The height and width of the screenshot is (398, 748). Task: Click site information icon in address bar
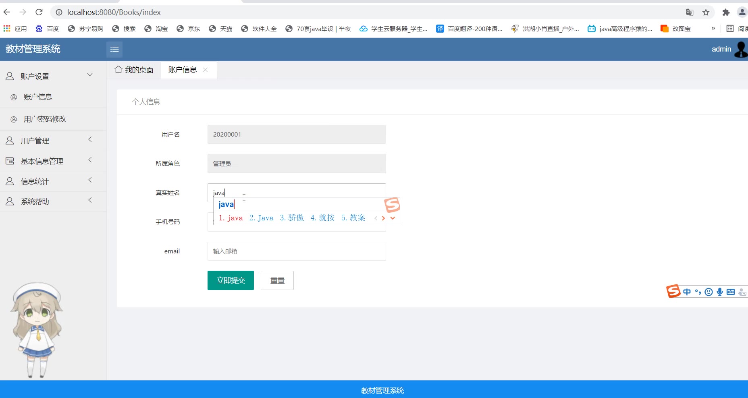point(59,12)
